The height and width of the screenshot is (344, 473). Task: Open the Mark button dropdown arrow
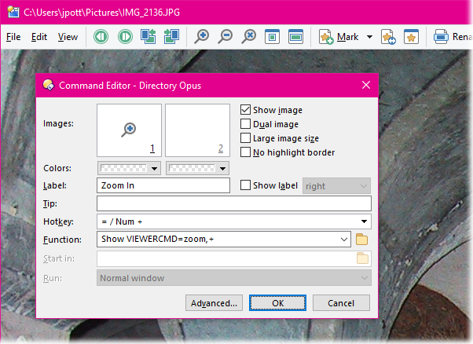[x=369, y=37]
